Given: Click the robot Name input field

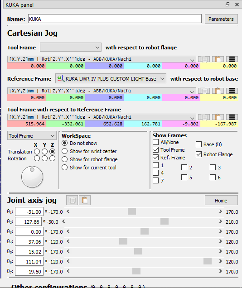Looking at the screenshot, I should coord(115,19).
